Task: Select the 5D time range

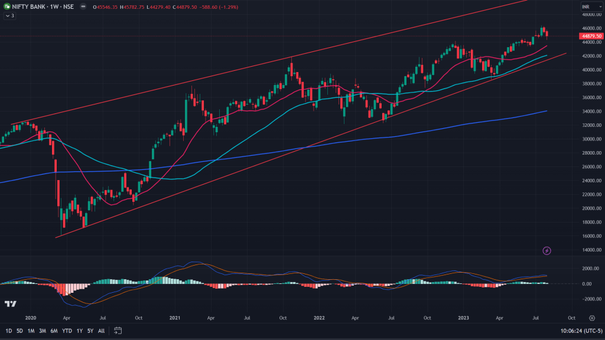Action: 19,331
